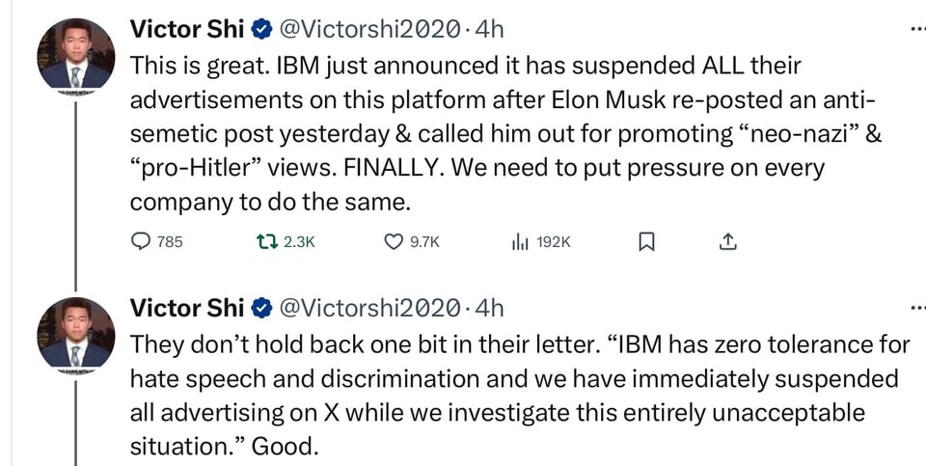Click verified badge on the second tweet
Image resolution: width=926 pixels, height=466 pixels.
tap(260, 309)
